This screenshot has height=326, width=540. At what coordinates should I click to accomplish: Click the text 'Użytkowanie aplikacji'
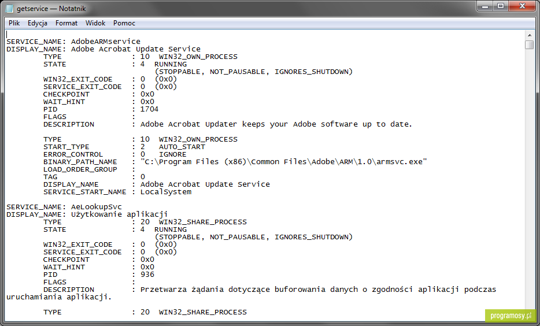(119, 214)
